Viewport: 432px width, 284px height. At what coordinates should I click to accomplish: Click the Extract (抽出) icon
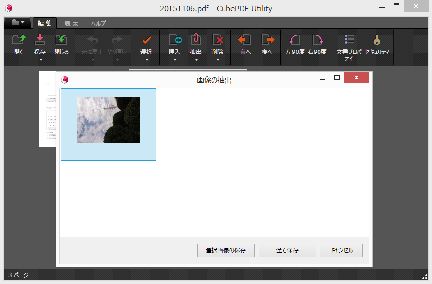196,39
